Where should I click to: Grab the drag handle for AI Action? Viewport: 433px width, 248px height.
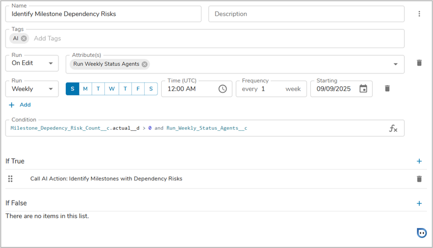[x=10, y=179]
